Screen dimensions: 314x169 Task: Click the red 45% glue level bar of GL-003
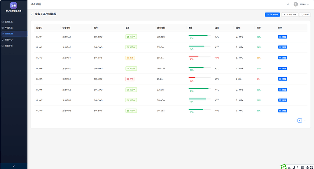point(199,57)
